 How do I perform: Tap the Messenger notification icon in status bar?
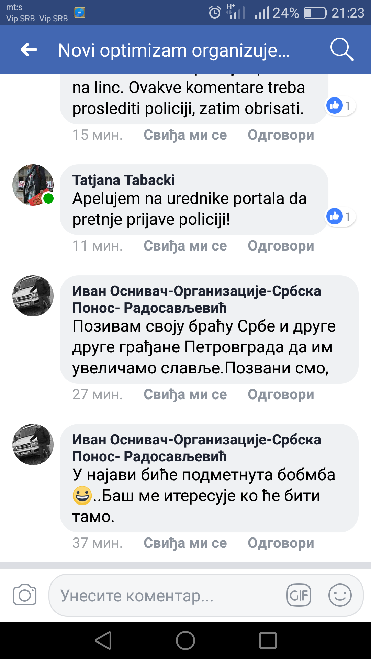(x=80, y=13)
